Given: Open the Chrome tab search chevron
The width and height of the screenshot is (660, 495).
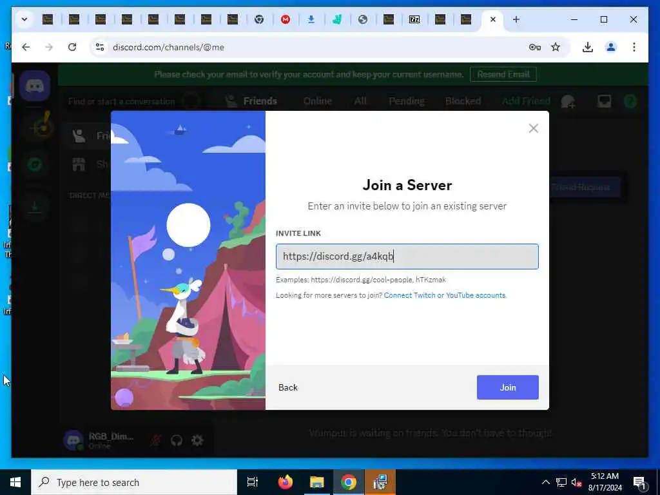Looking at the screenshot, I should 24,19.
